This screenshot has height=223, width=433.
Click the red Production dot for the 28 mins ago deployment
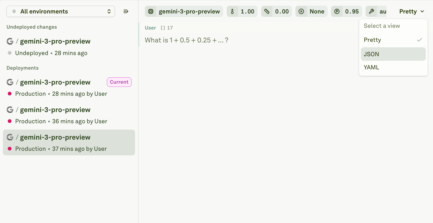[9, 94]
